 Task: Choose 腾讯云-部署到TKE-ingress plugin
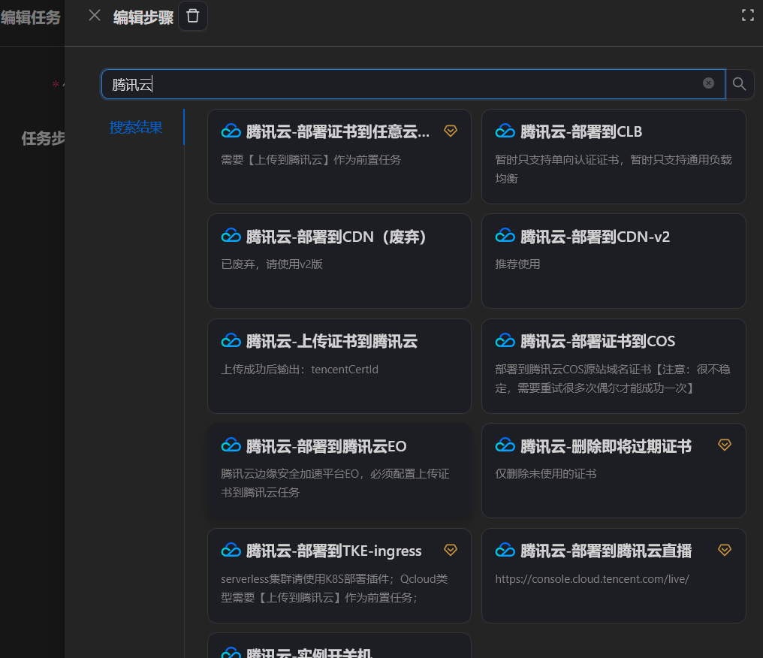tap(339, 575)
